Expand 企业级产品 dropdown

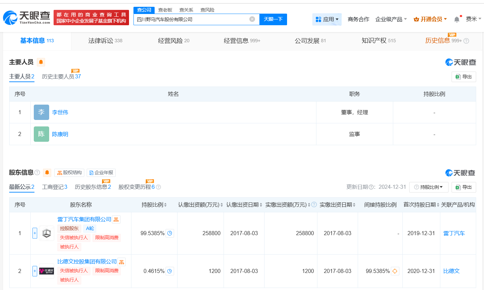(391, 19)
